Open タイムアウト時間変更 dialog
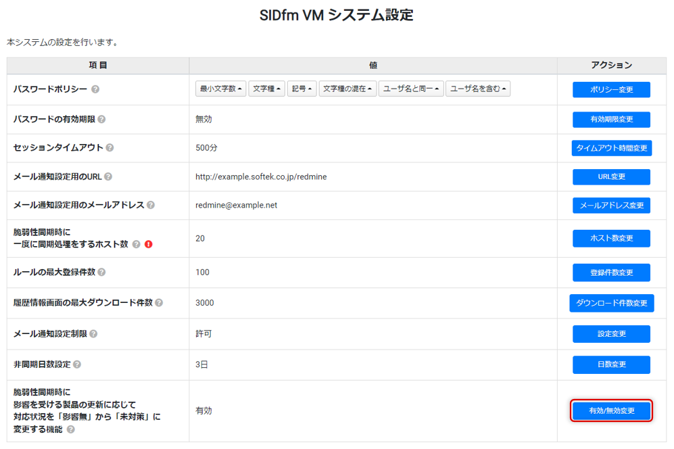The height and width of the screenshot is (449, 674). click(612, 148)
